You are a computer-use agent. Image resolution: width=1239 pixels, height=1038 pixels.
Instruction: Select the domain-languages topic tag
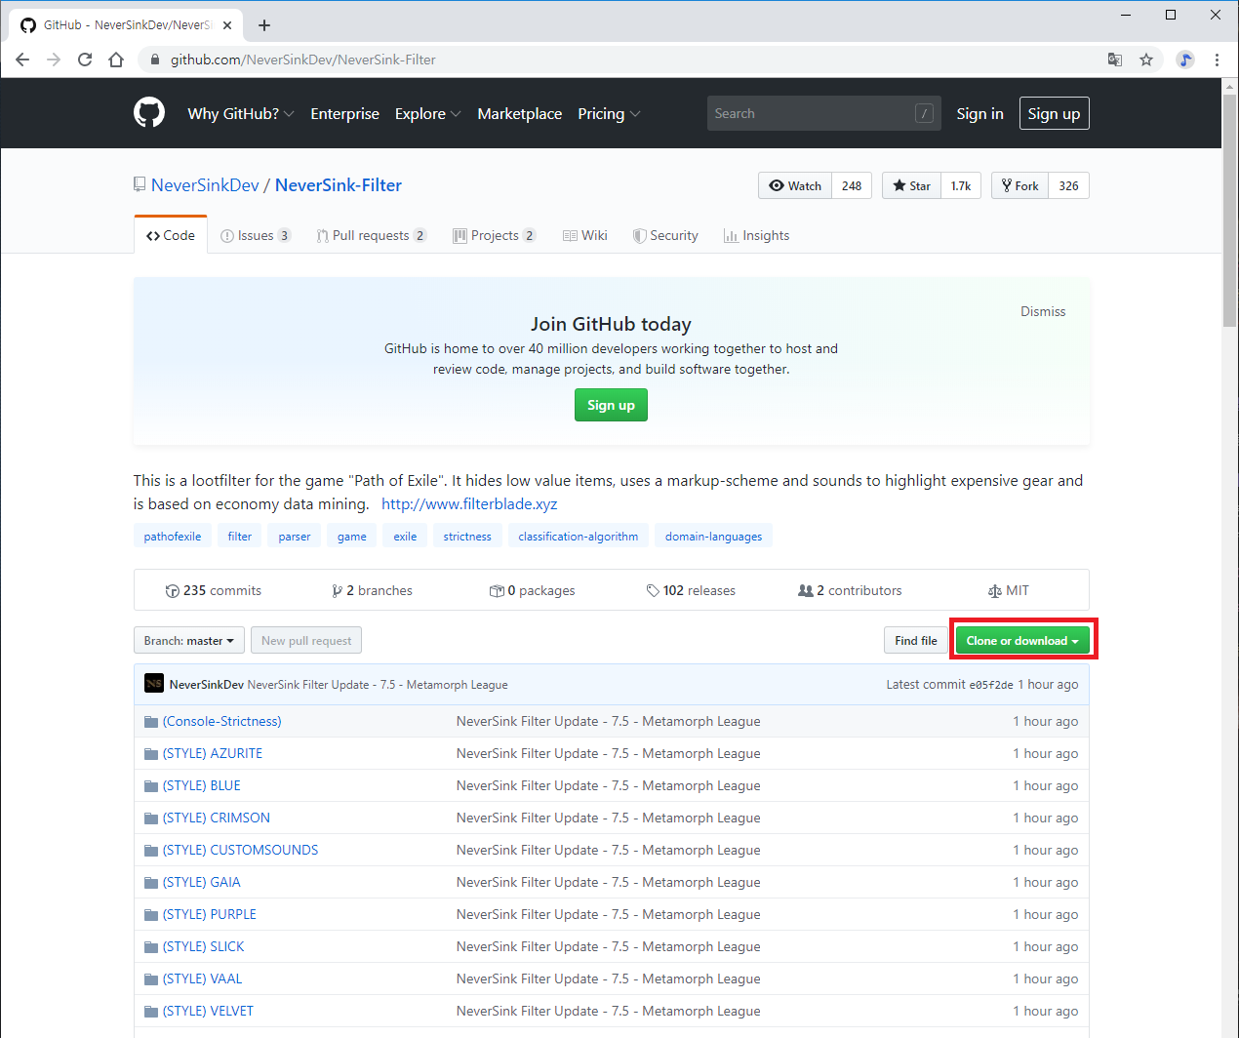click(713, 537)
